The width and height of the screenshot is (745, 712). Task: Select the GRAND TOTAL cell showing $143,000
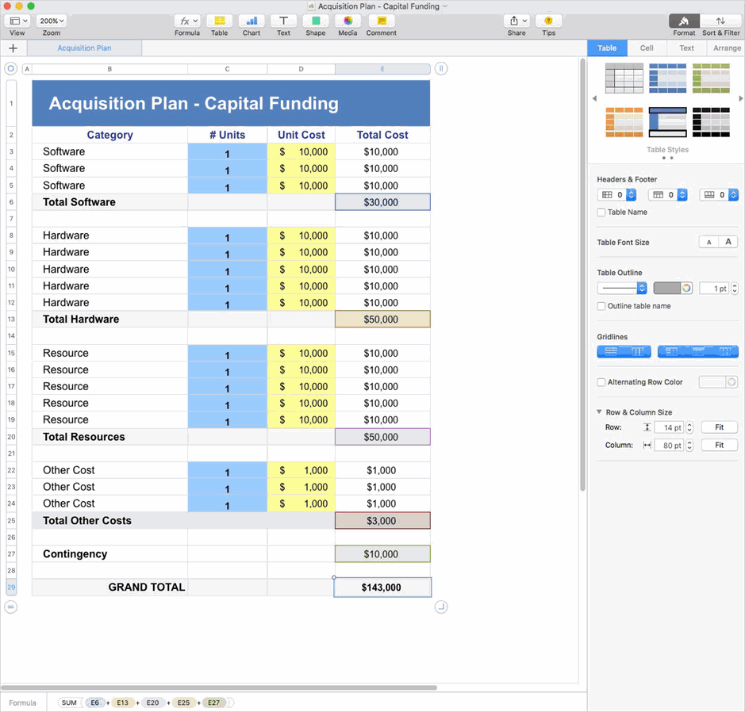382,587
